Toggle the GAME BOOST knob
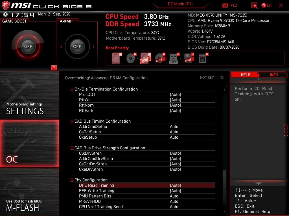289x216 pixels. 28,46
